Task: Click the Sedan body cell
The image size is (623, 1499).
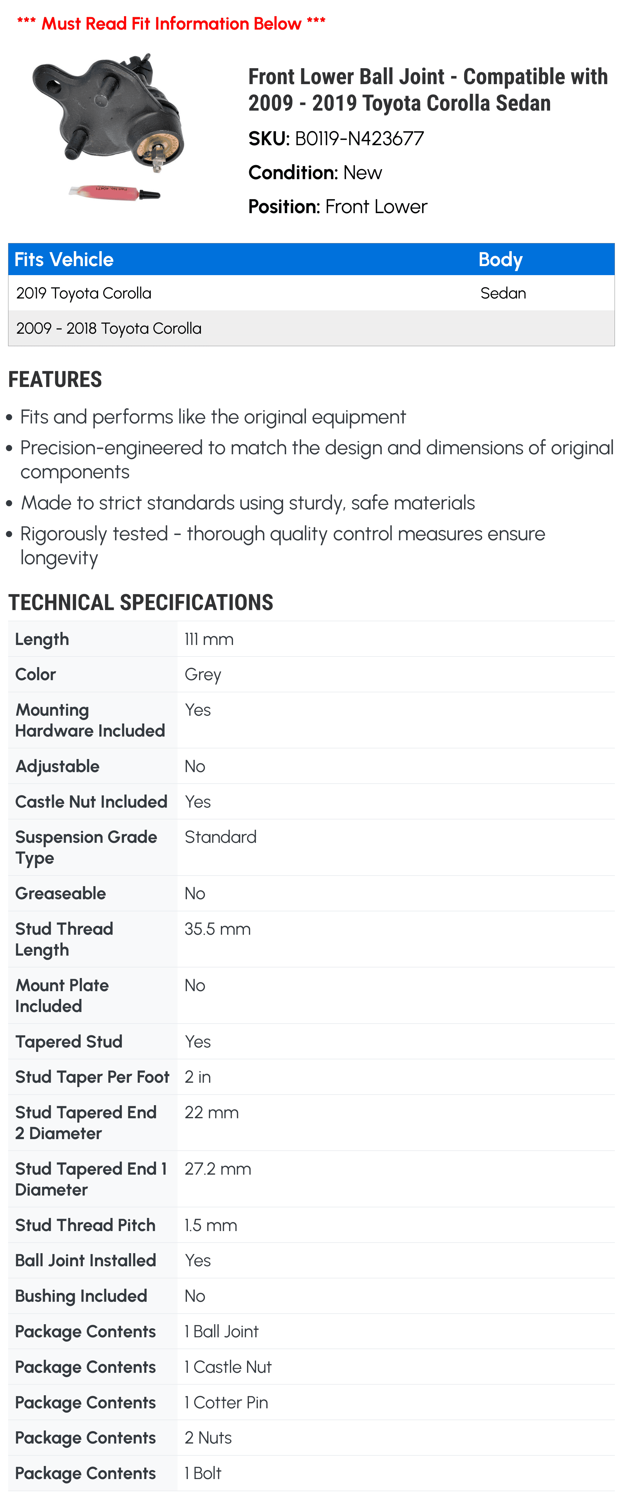Action: tap(503, 293)
